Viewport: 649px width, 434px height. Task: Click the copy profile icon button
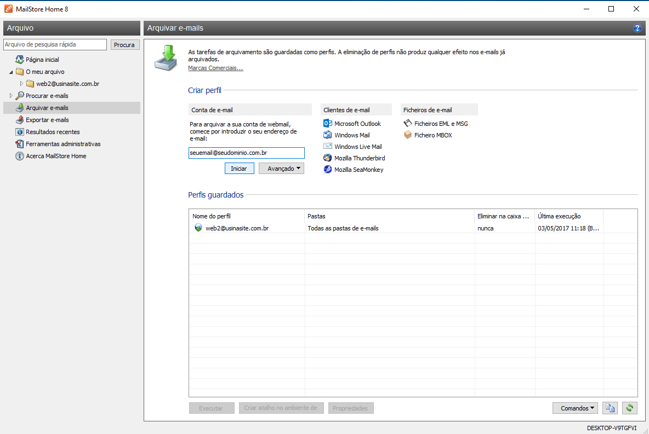pyautogui.click(x=610, y=408)
